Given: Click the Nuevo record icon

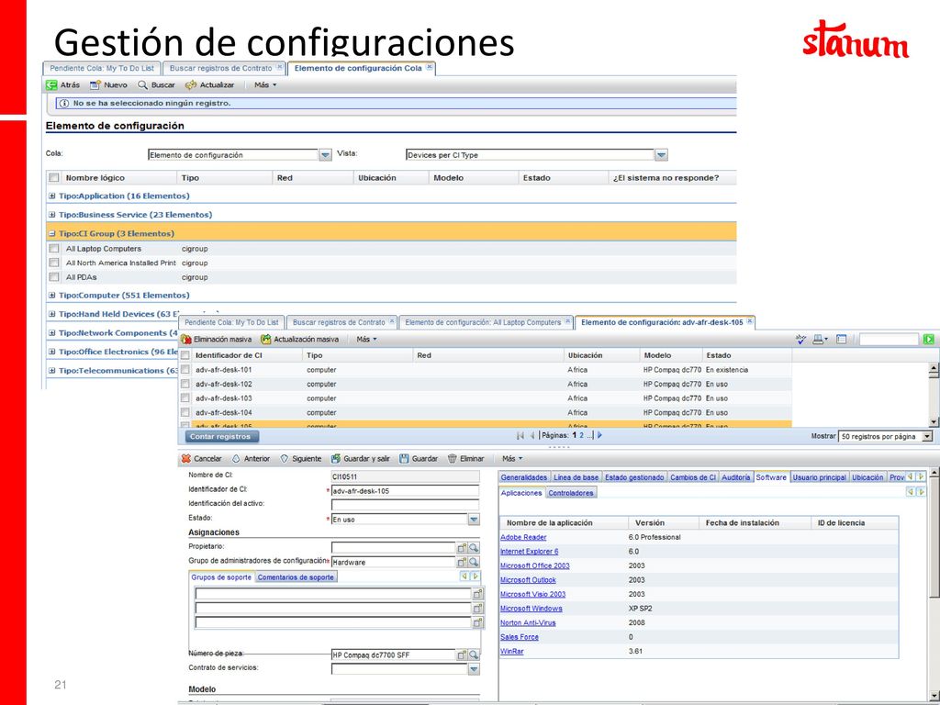Looking at the screenshot, I should click(x=95, y=85).
